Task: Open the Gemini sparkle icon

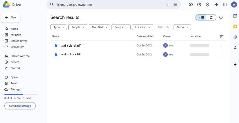Action: pos(216,5)
